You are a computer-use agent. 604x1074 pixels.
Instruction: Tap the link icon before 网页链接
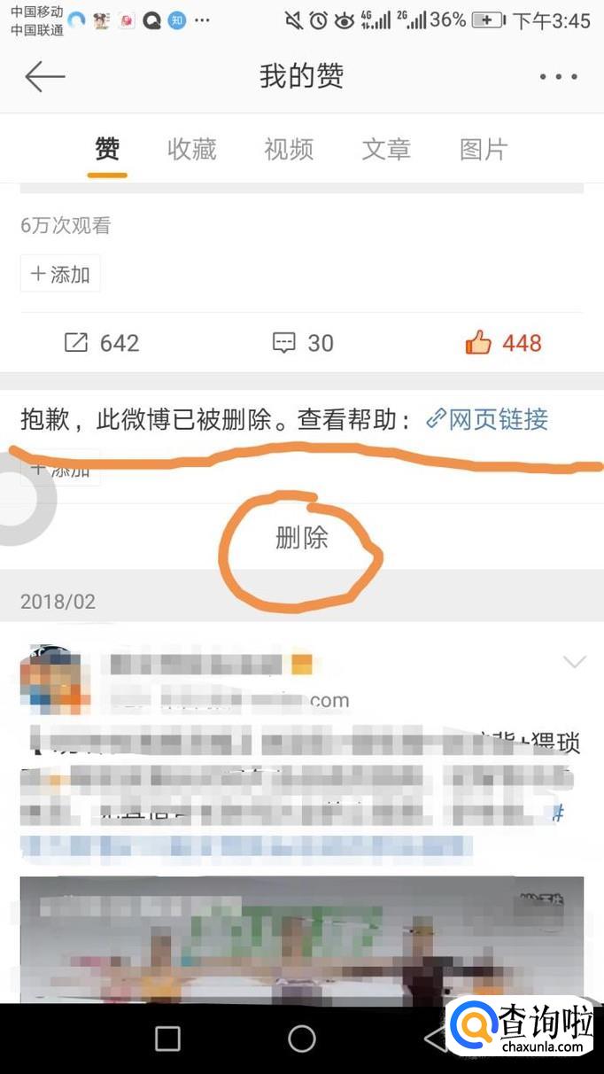[435, 419]
